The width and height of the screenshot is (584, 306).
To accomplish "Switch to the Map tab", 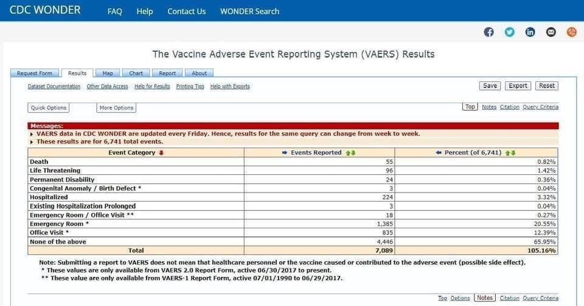I will tap(108, 73).
